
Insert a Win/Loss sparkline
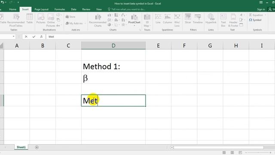[x=177, y=20]
